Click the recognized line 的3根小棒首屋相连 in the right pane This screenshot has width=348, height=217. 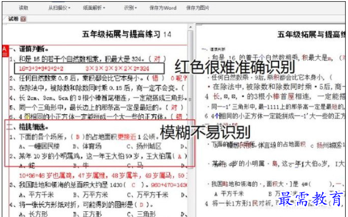tap(275, 96)
